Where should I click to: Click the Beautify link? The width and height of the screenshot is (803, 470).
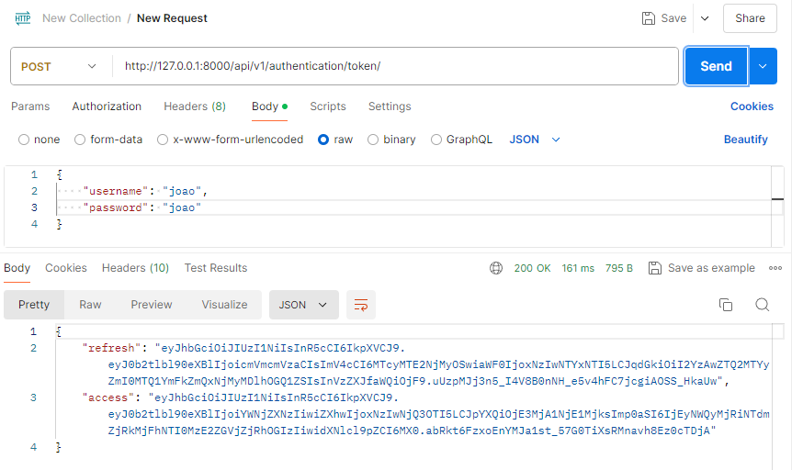click(745, 140)
